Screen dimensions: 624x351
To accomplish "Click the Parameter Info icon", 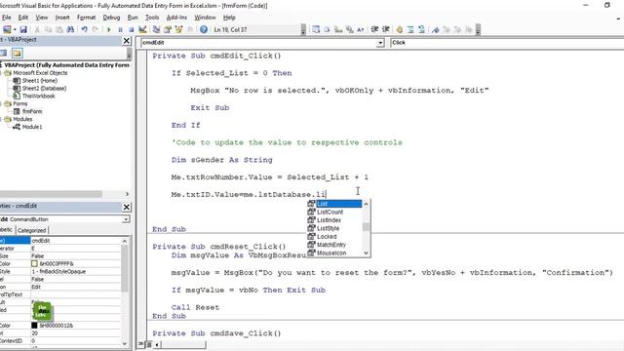I will click(349, 29).
